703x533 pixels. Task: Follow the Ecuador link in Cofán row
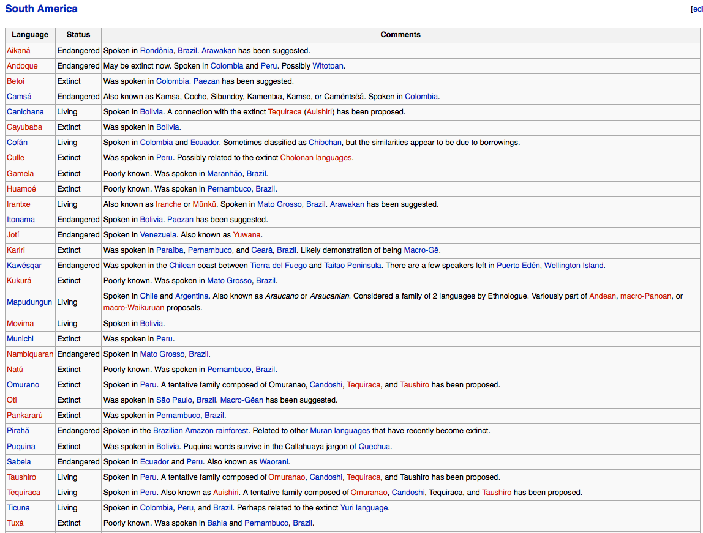click(205, 142)
